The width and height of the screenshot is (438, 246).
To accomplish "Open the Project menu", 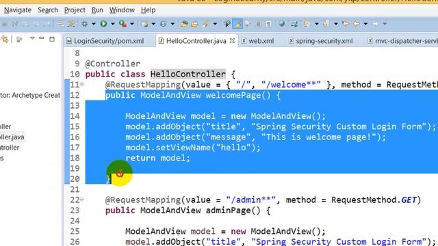I will pos(75,10).
